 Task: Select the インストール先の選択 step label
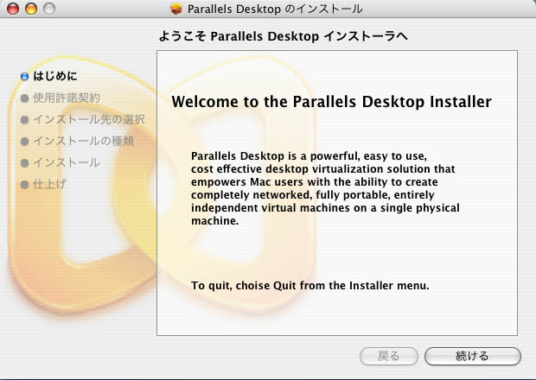click(x=89, y=119)
